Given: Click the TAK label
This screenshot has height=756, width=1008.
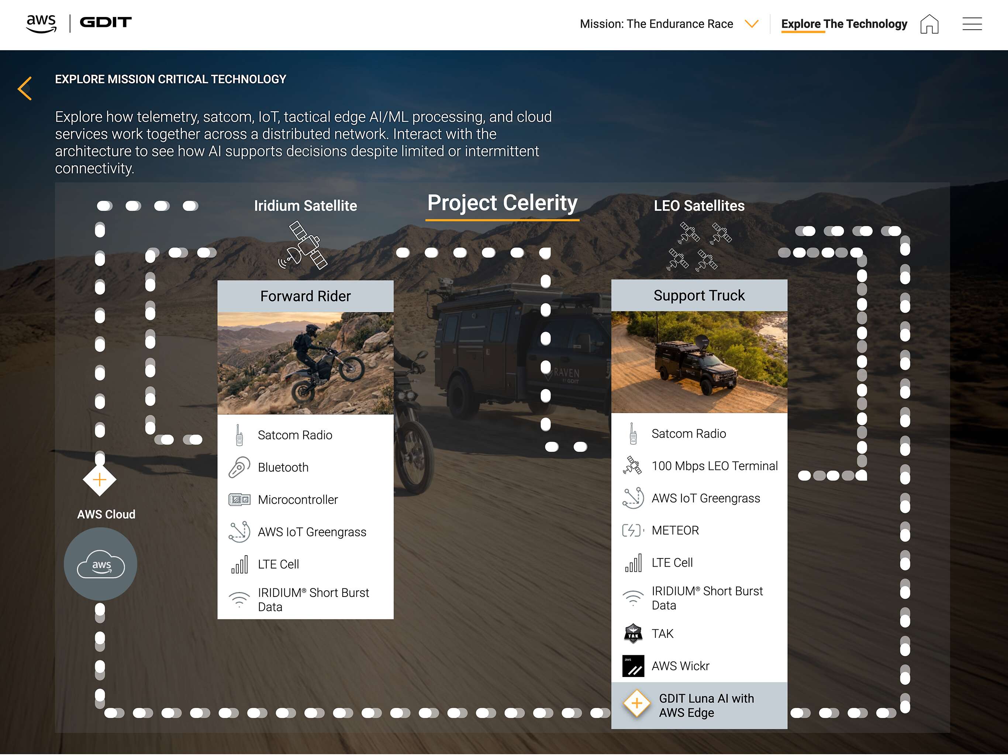Looking at the screenshot, I should (662, 634).
